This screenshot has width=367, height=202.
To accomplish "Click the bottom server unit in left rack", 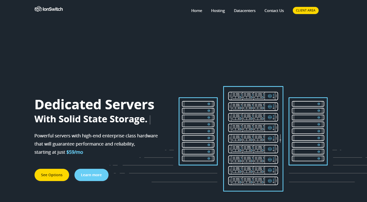I will (x=198, y=159).
